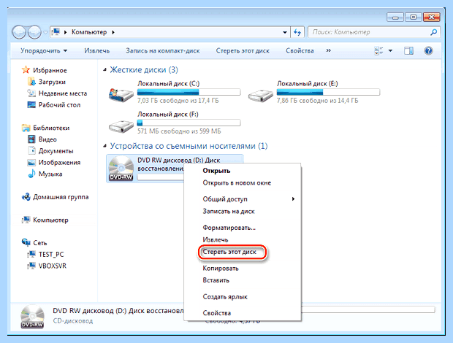Open Help with the question mark icon
Viewport: 453px width, 343px height.
point(428,51)
